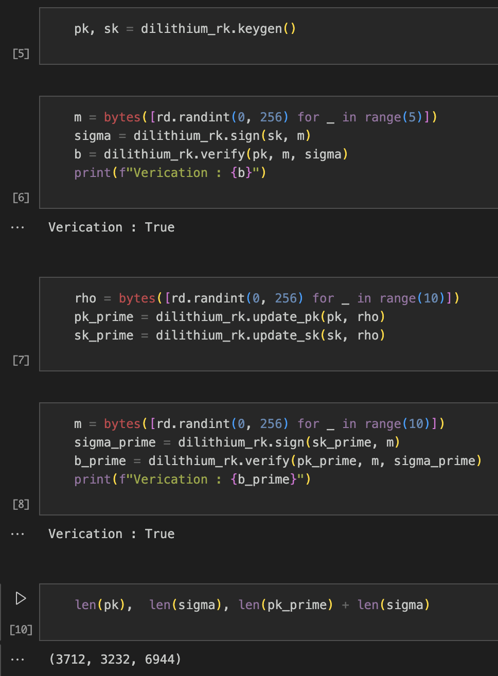
Task: Click the (3712, 3232, 6944) output result
Action: (115, 660)
